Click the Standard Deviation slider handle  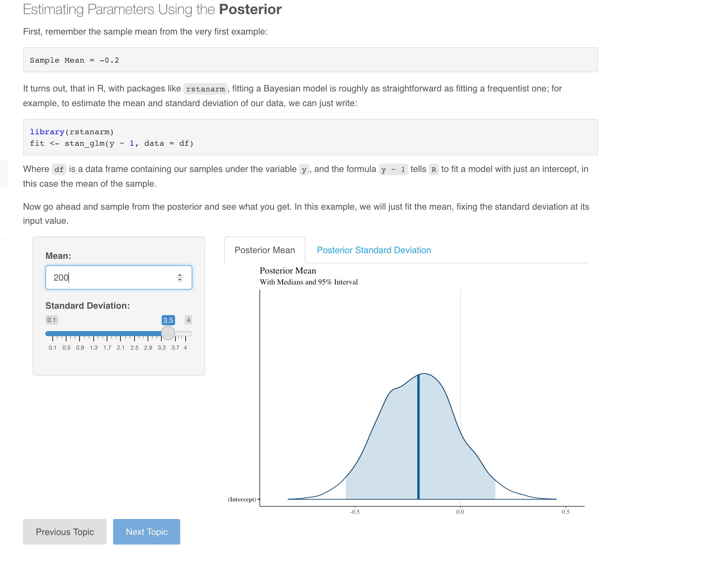pos(168,333)
